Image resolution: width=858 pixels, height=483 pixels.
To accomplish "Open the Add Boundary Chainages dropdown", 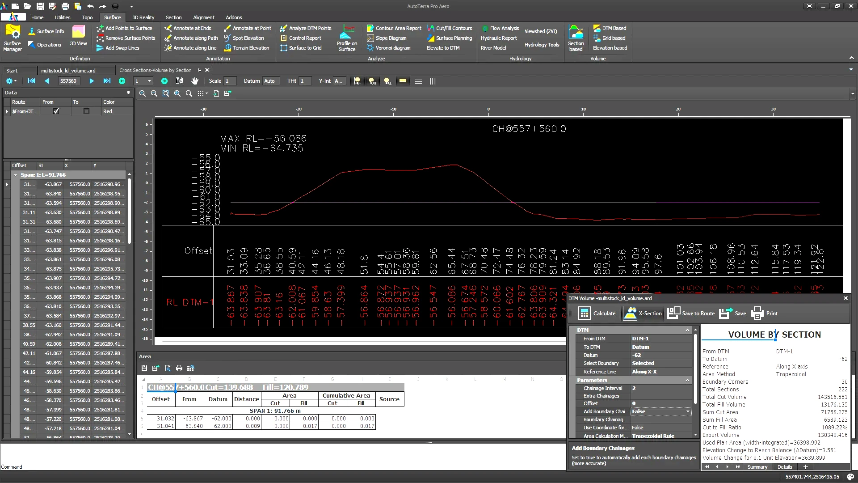I will point(688,411).
